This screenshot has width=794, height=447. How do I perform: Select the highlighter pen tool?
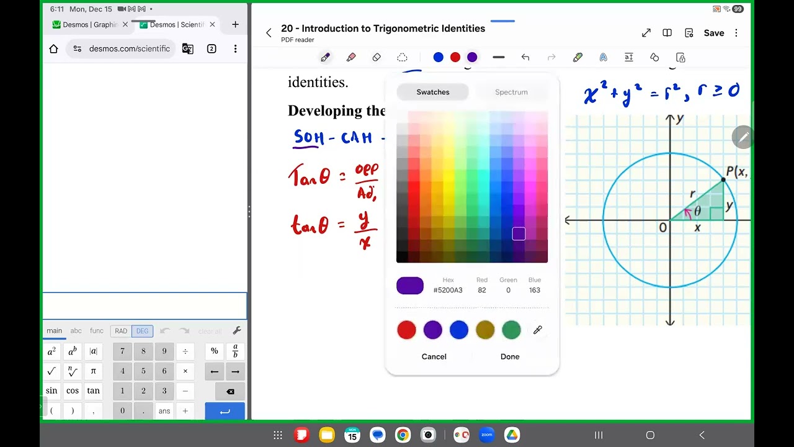click(351, 57)
